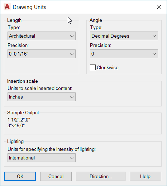Click the Clockwise label text

[x=108, y=67]
